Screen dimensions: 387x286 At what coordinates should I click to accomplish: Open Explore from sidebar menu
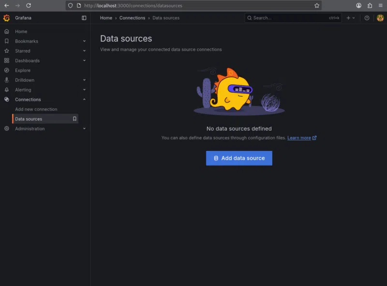[23, 70]
